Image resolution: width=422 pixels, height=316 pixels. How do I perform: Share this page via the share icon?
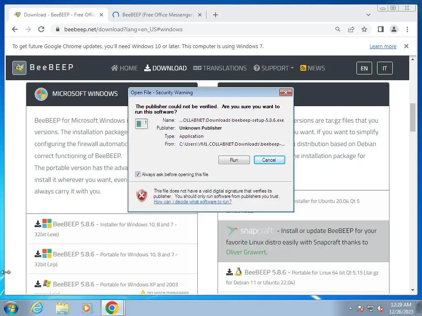(351, 29)
